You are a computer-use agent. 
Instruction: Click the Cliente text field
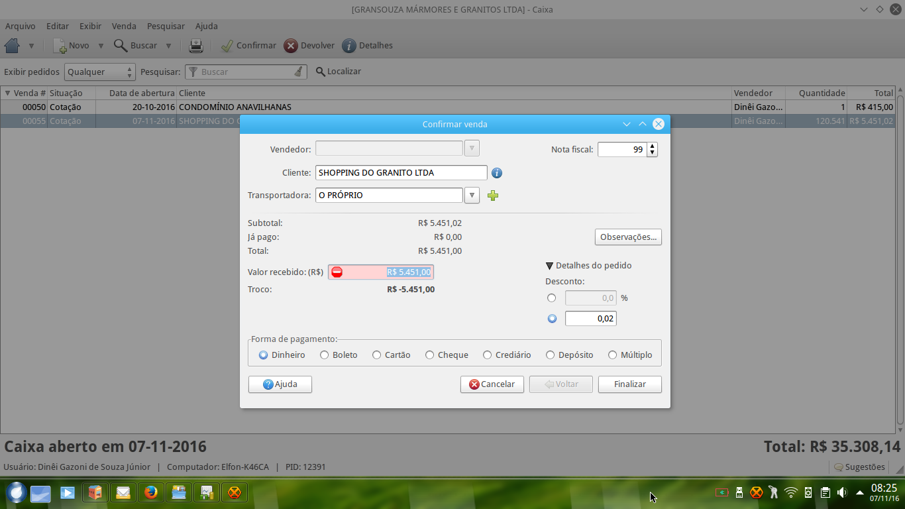pyautogui.click(x=401, y=172)
